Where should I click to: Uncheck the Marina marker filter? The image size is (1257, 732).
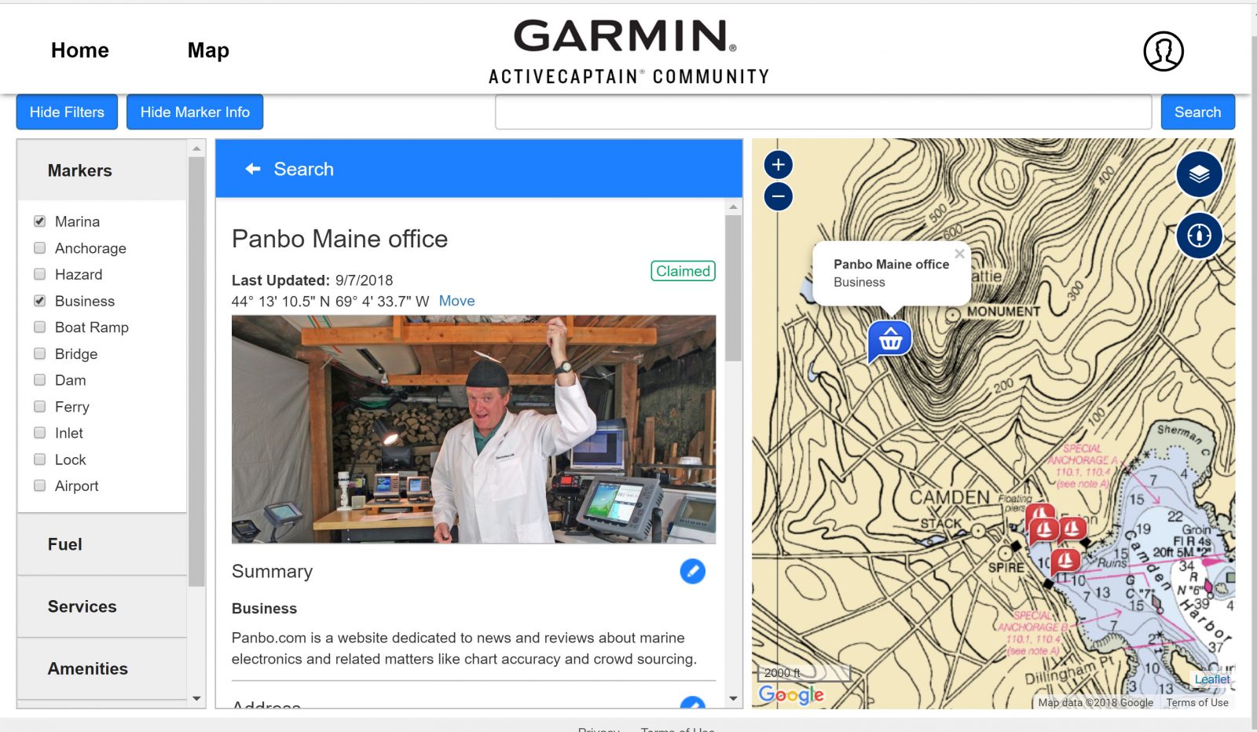pyautogui.click(x=39, y=221)
